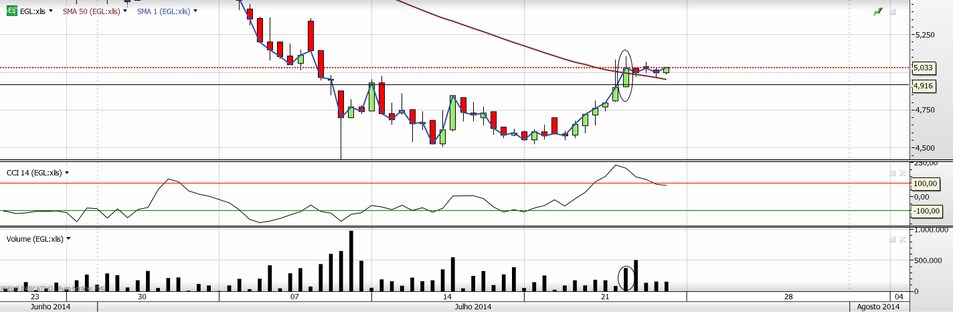Click the Julho 2014 month label
The height and width of the screenshot is (312, 953).
[x=473, y=307]
